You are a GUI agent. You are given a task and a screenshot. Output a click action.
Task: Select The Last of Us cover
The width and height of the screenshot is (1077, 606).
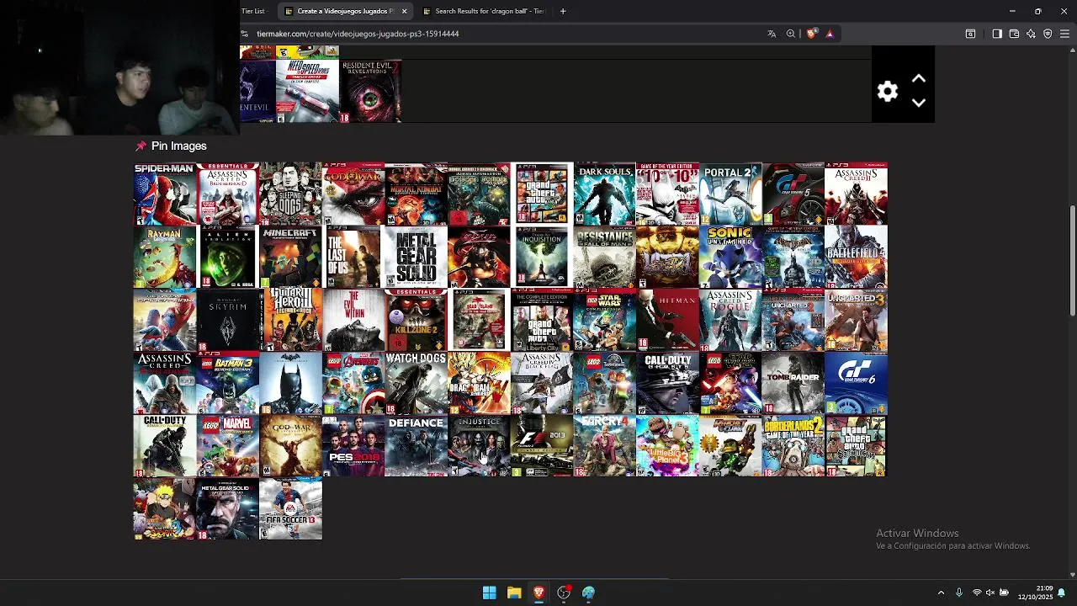pos(353,257)
